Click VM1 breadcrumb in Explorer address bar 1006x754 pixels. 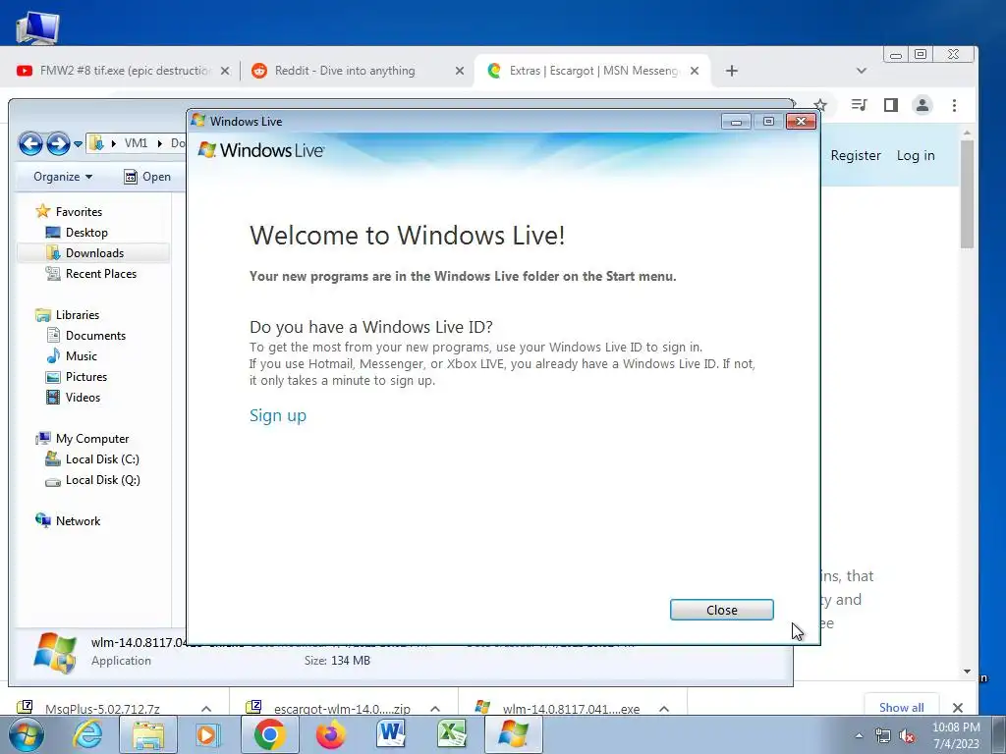click(136, 143)
